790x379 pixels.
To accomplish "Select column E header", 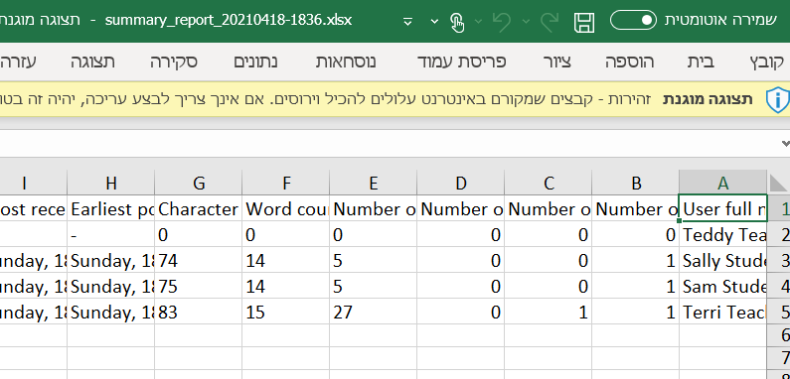I will click(374, 183).
